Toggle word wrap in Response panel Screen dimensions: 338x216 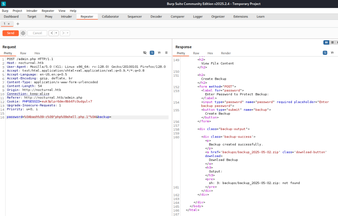tap(325, 53)
